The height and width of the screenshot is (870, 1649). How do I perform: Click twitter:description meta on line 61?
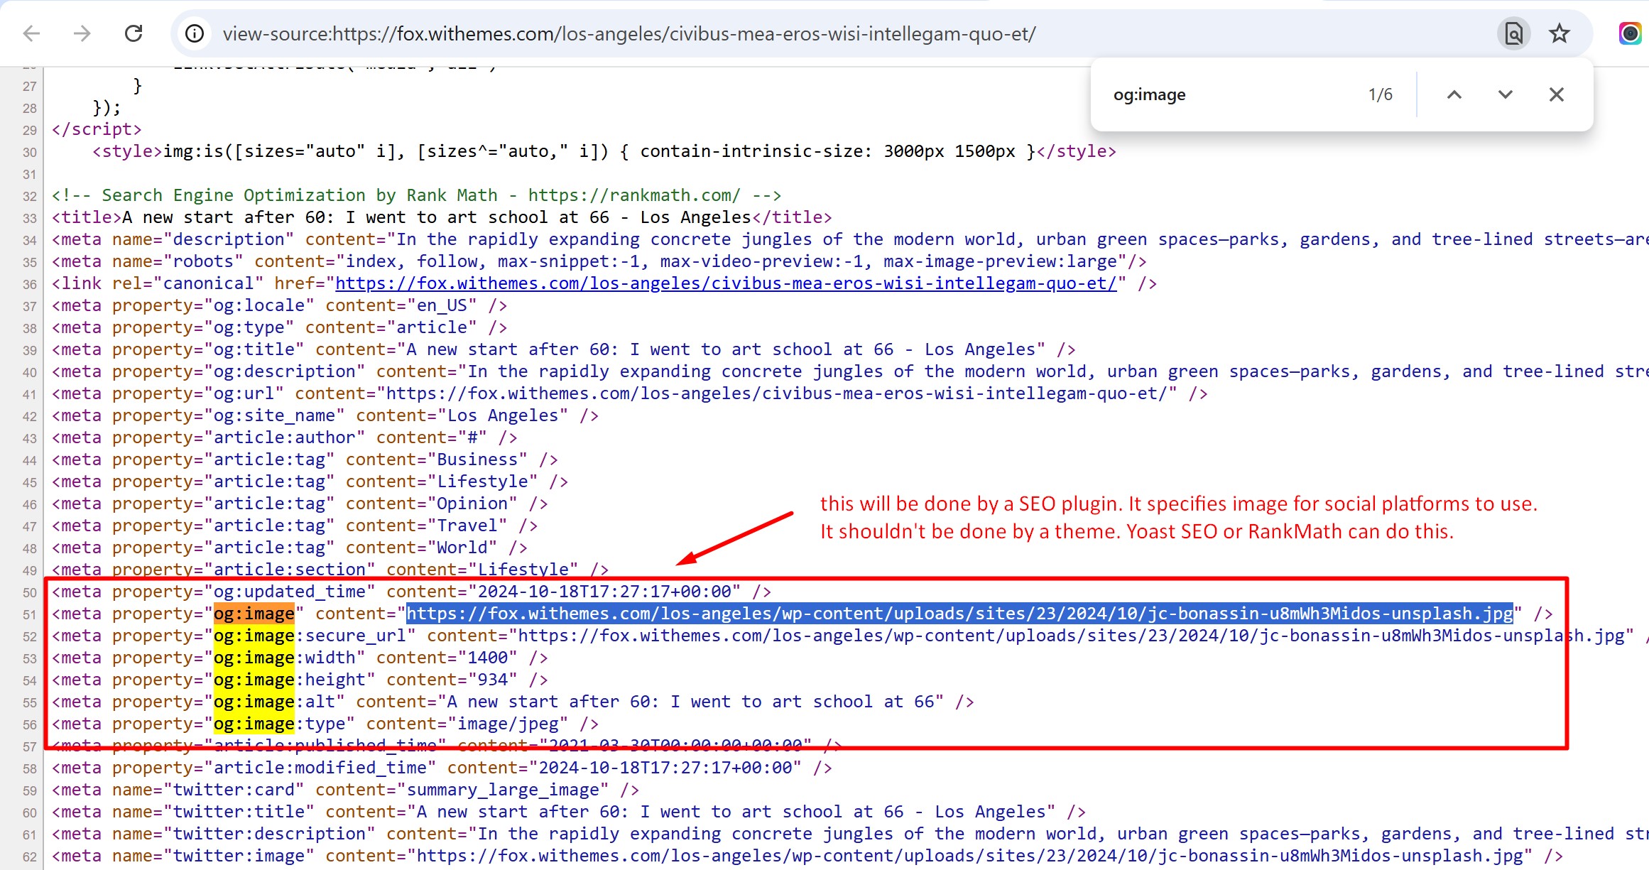coord(849,834)
